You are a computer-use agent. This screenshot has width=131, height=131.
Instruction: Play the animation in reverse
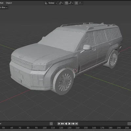(66, 124)
